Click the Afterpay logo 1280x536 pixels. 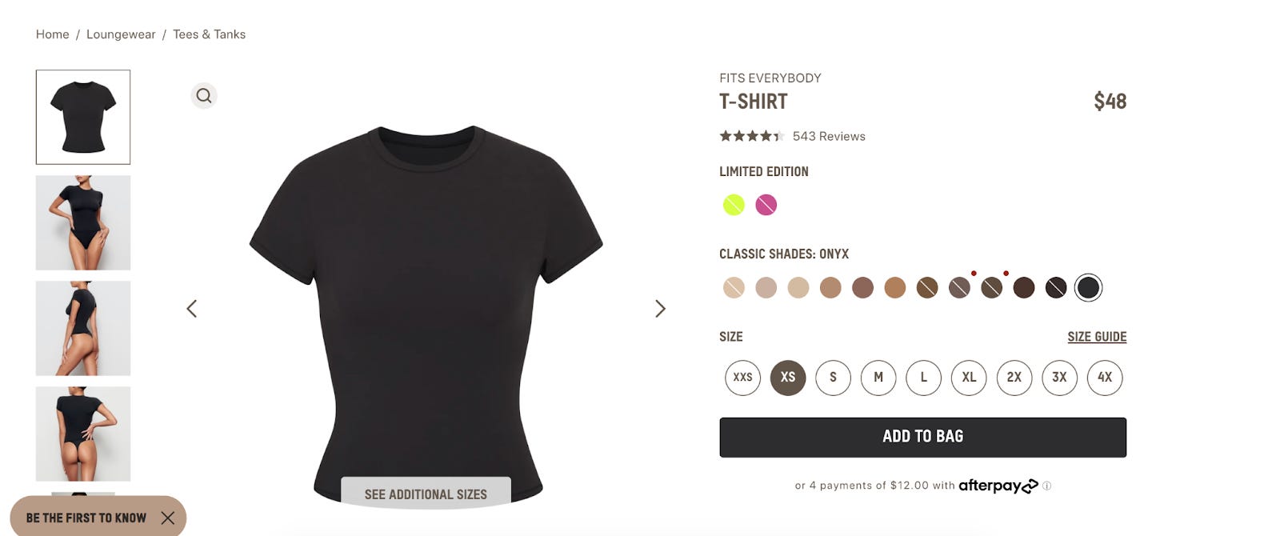[x=998, y=486]
